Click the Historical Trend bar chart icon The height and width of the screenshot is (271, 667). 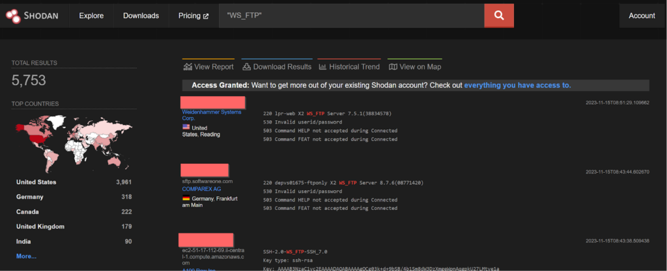click(322, 66)
